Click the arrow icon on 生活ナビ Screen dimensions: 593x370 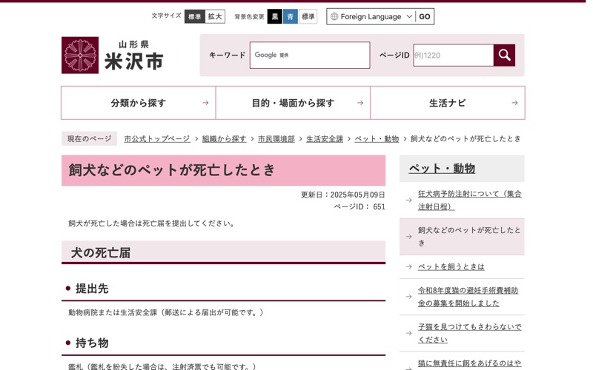point(514,103)
